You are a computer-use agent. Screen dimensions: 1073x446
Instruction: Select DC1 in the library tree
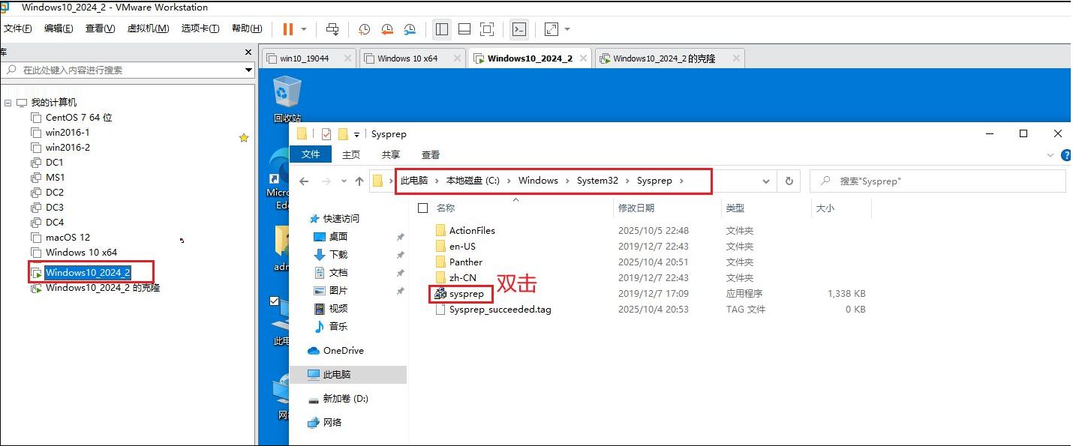(55, 163)
